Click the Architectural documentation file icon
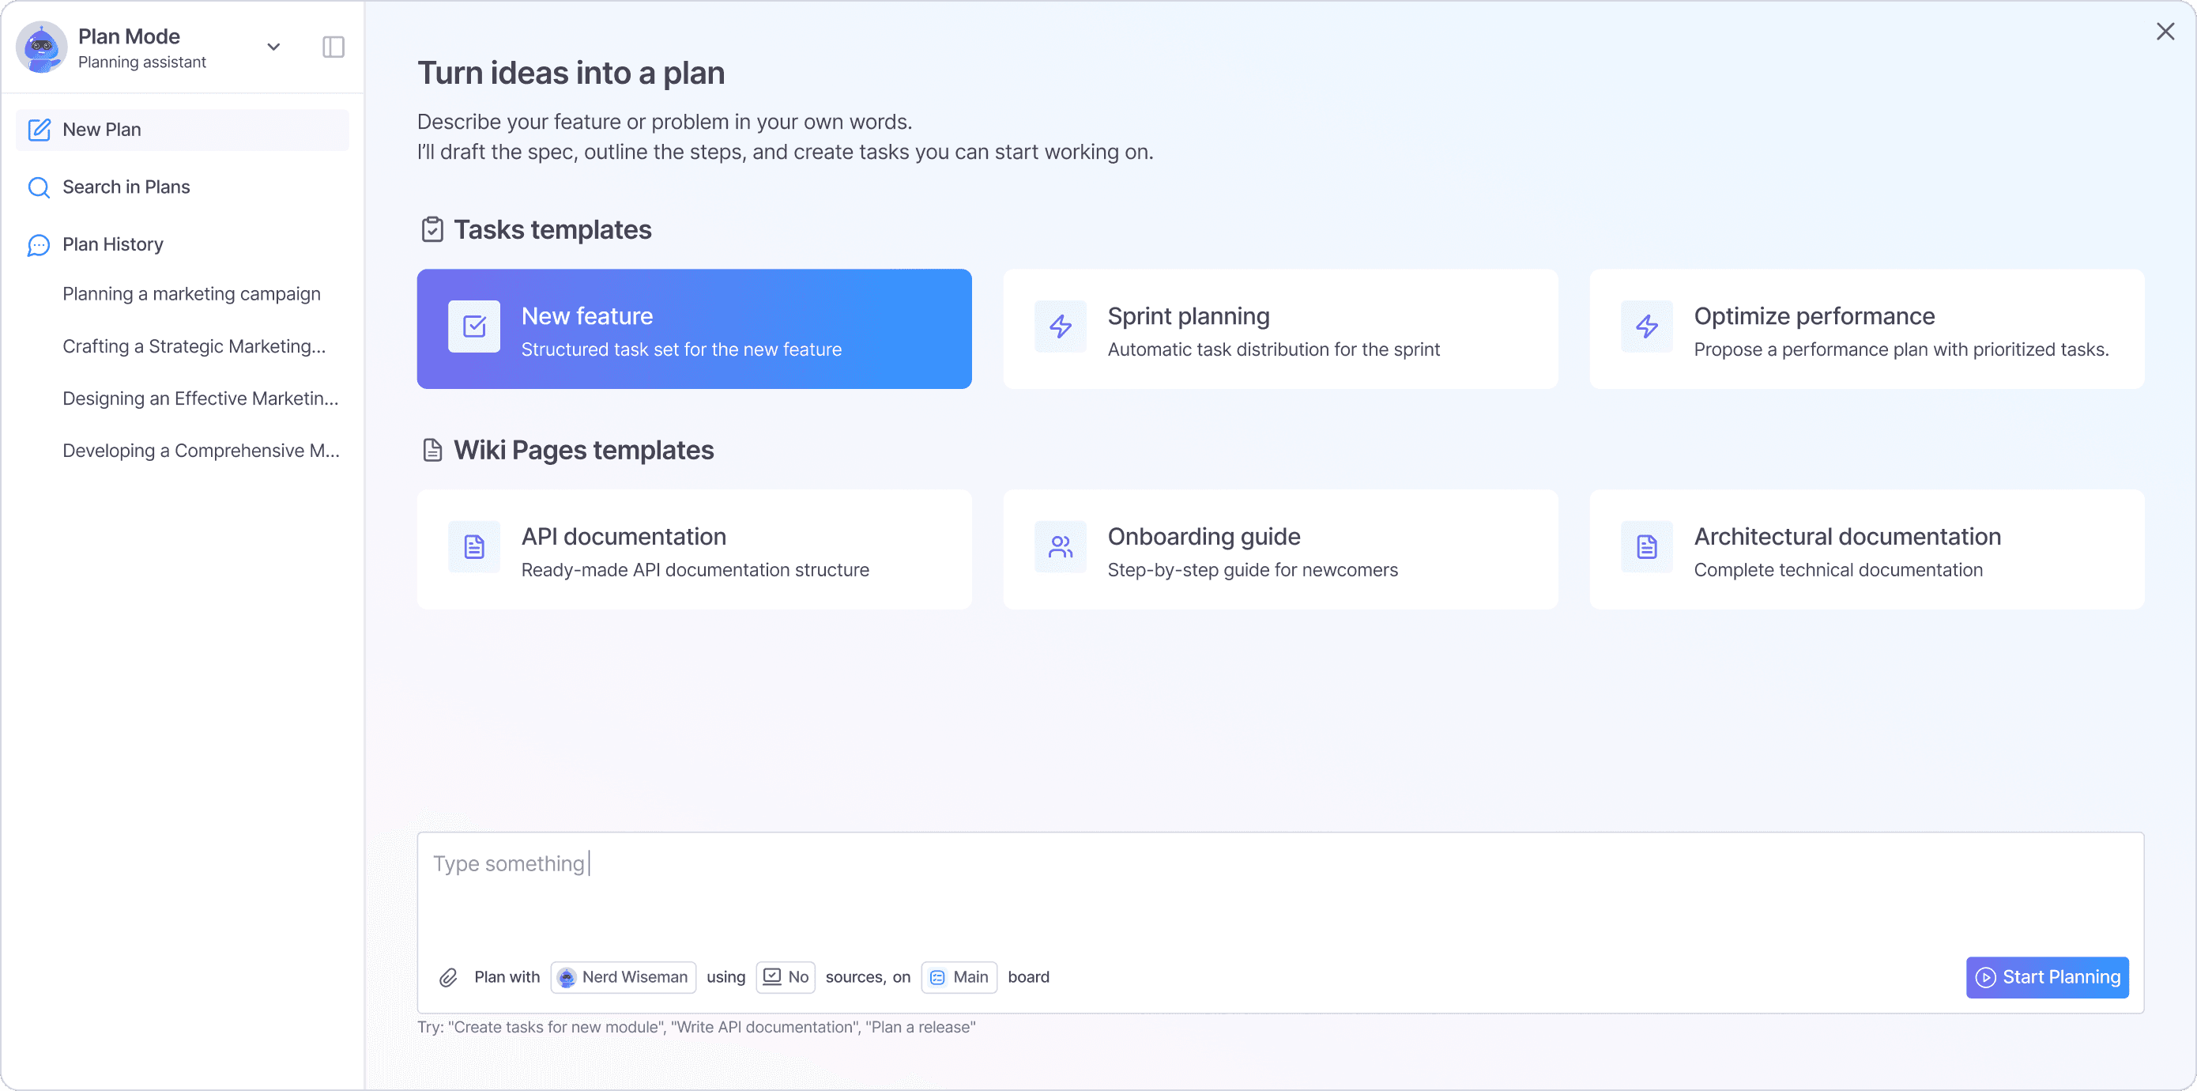Screen dimensions: 2197x1091 [x=1646, y=547]
